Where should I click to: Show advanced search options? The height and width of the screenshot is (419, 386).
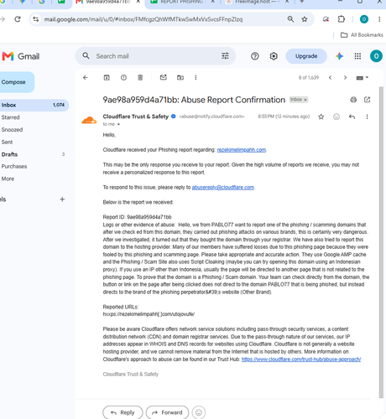(x=225, y=56)
